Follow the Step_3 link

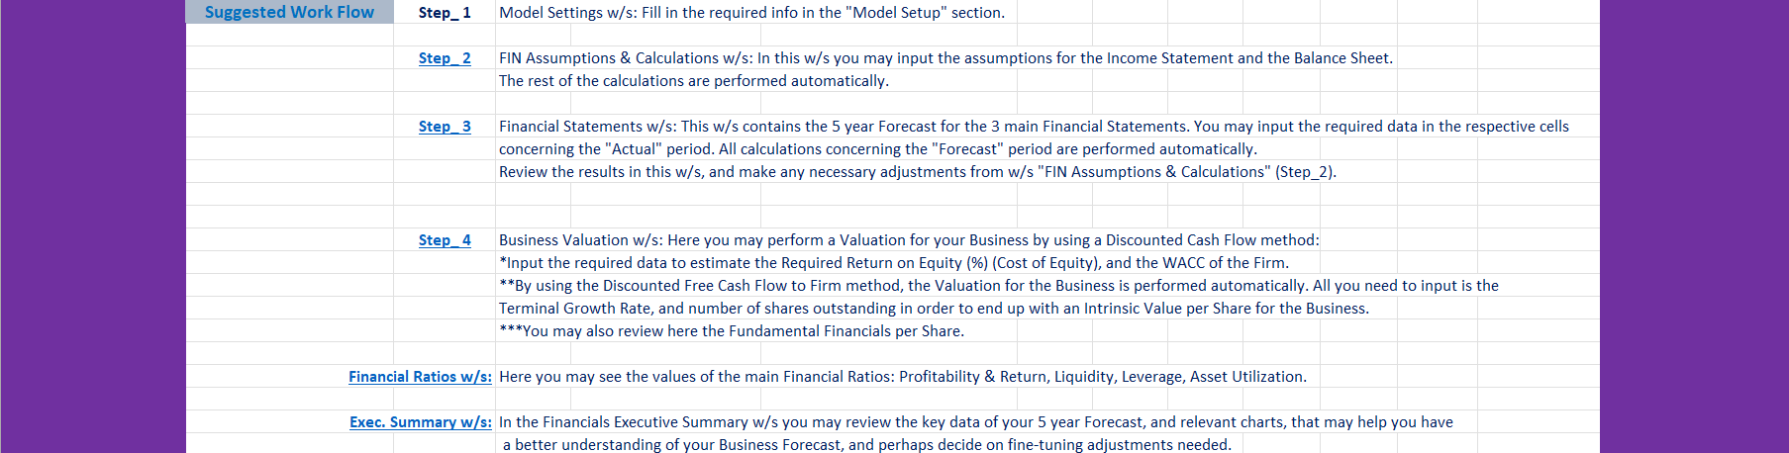(445, 127)
